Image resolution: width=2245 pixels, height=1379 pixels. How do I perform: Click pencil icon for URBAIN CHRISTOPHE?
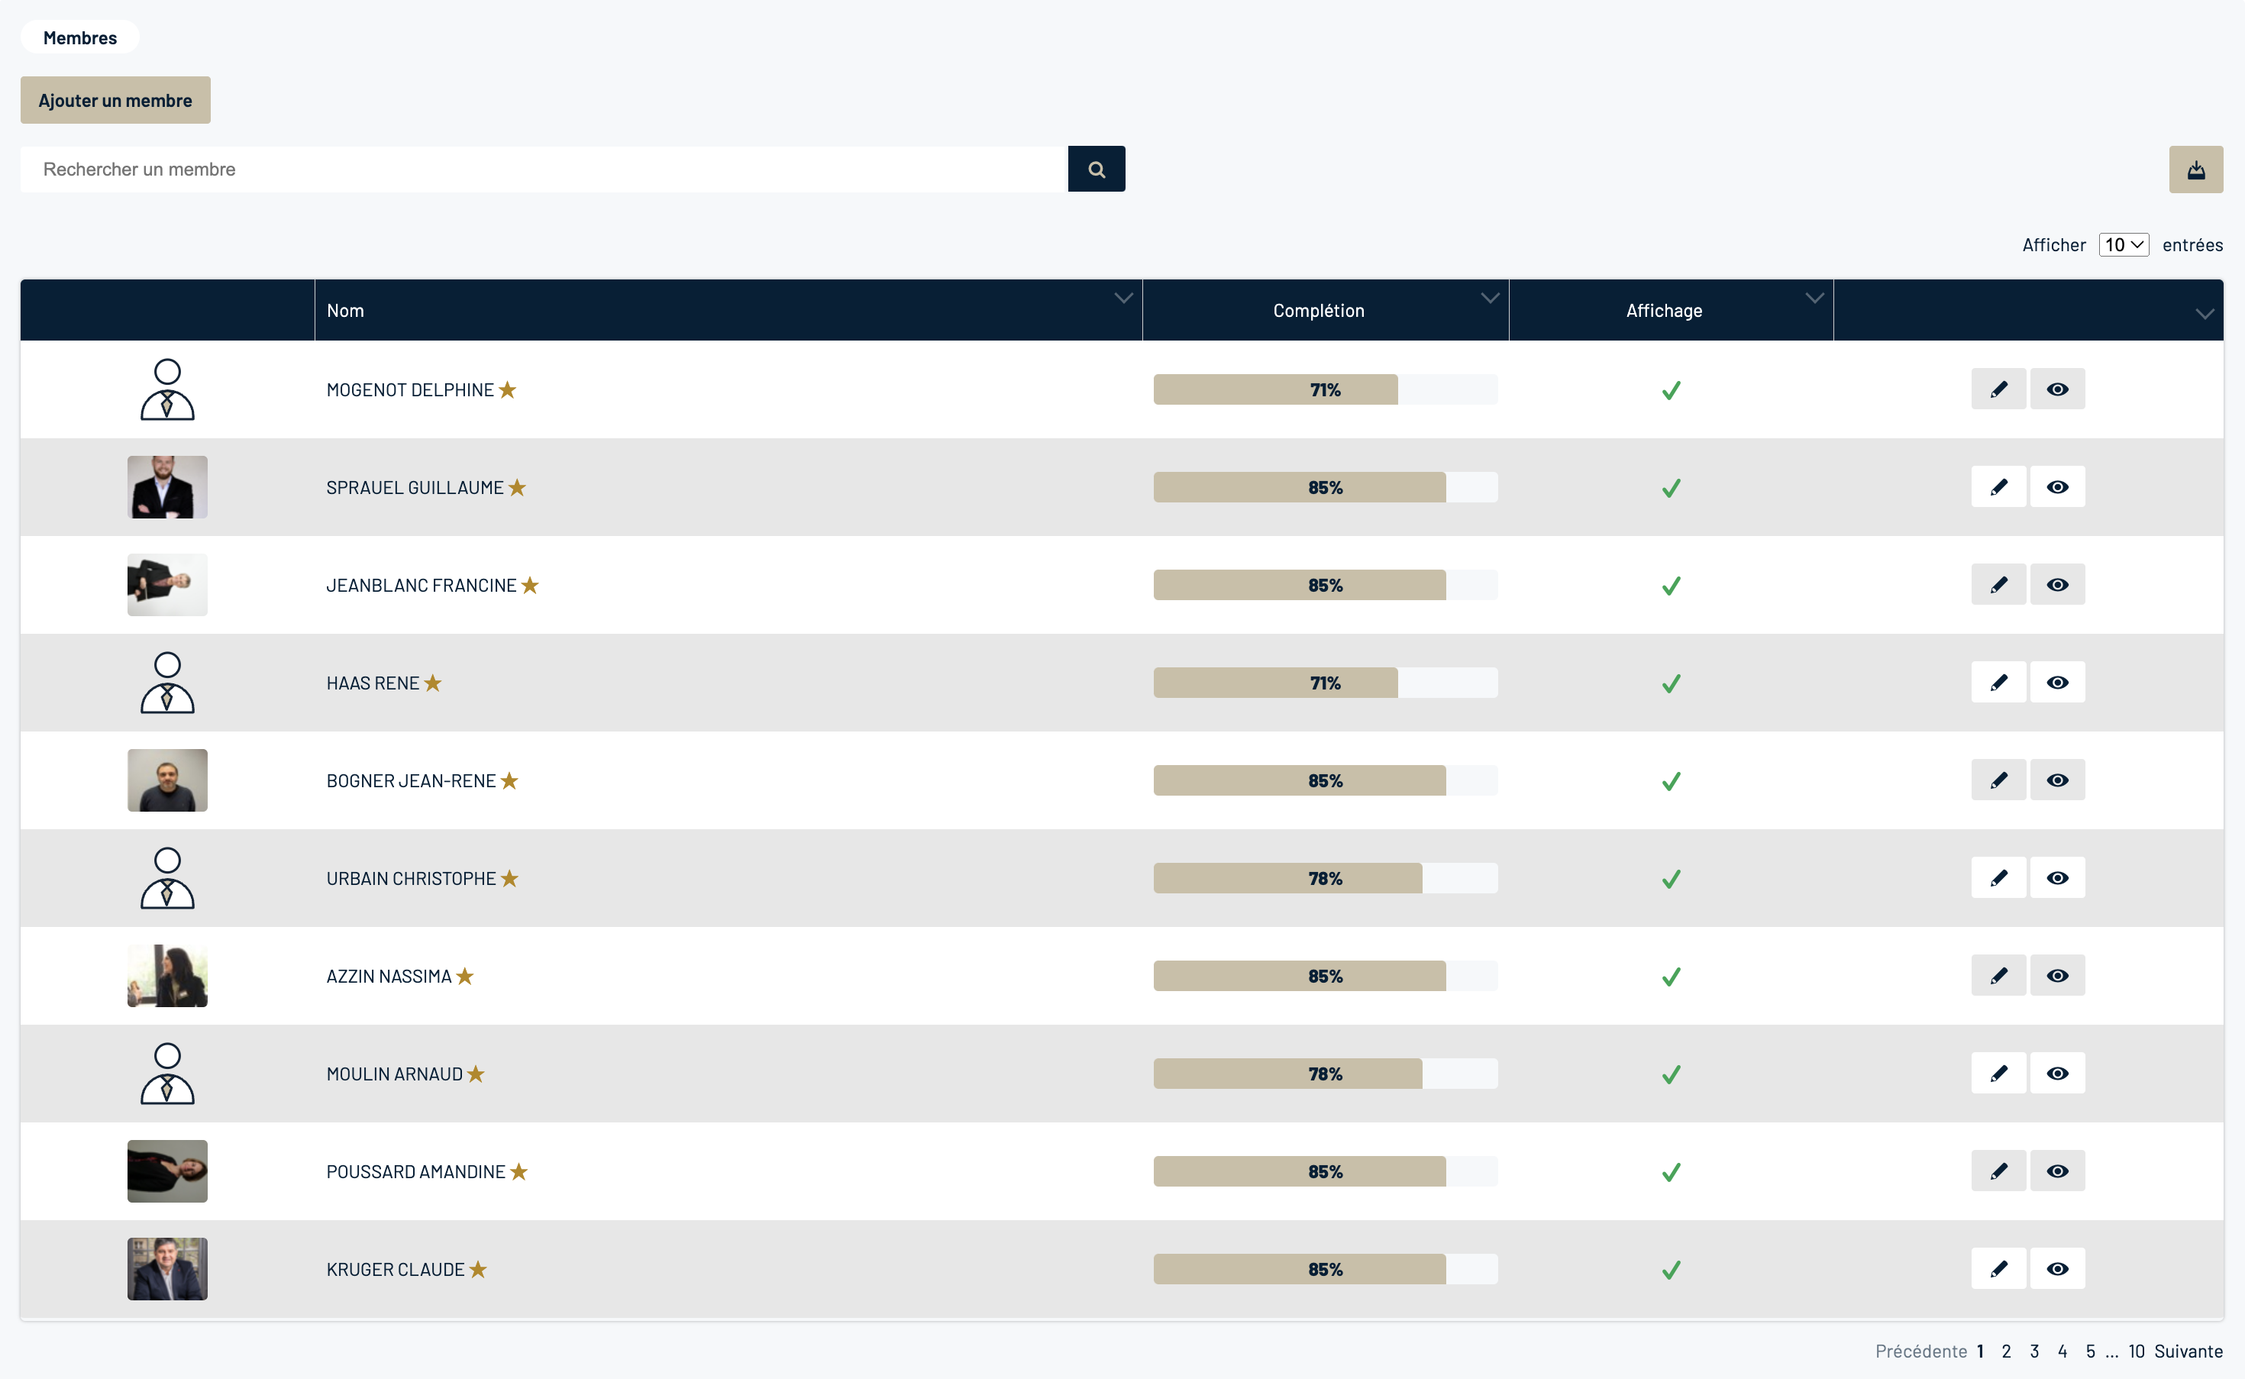coord(1998,877)
